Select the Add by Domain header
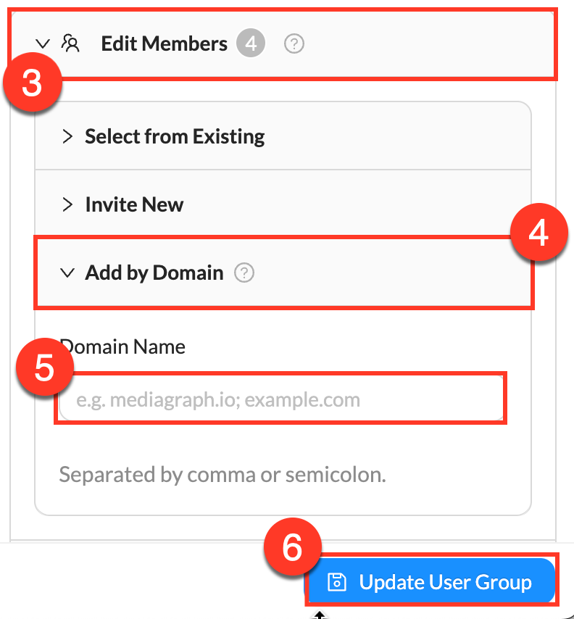This screenshot has width=574, height=619. coord(154,273)
